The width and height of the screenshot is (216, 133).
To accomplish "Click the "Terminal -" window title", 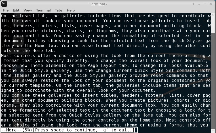I will (x=99, y=4).
